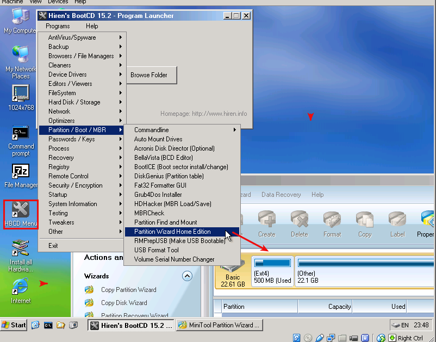Choose Exit from the Programs menu

53,246
